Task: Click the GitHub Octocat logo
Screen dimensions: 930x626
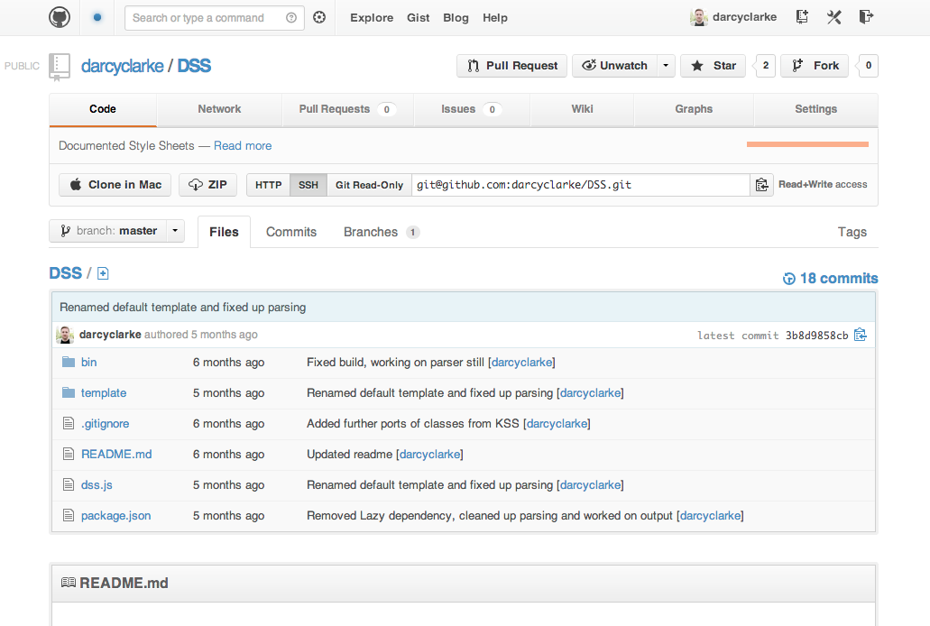Action: 59,17
